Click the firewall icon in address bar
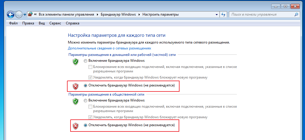The width and height of the screenshot is (305, 140). click(30, 14)
